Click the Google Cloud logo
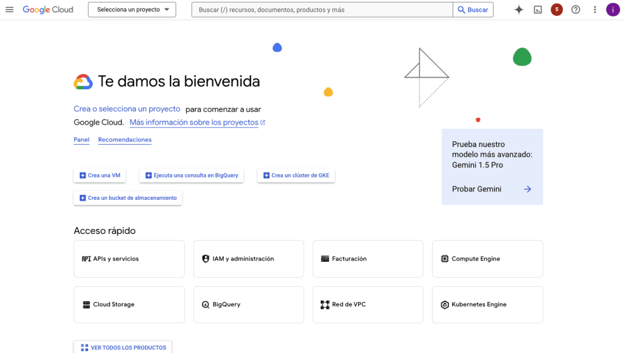This screenshot has width=623, height=353. 47,10
